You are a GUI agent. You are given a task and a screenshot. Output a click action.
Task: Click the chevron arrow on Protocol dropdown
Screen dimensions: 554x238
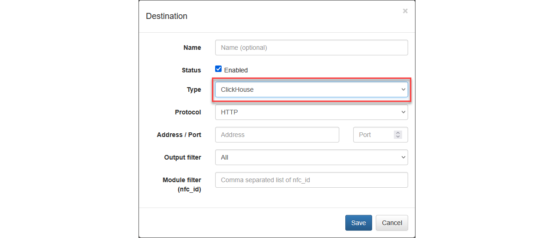pyautogui.click(x=403, y=112)
